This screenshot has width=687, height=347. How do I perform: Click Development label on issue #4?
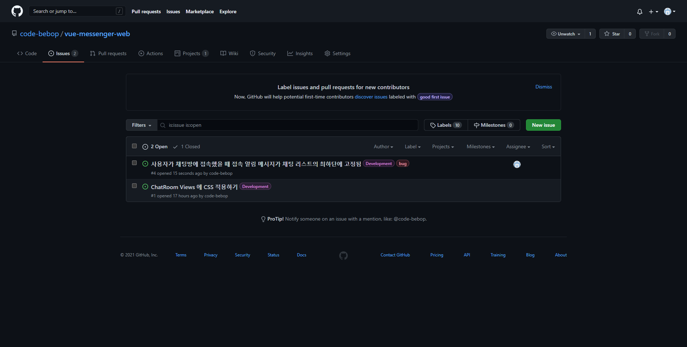[379, 164]
